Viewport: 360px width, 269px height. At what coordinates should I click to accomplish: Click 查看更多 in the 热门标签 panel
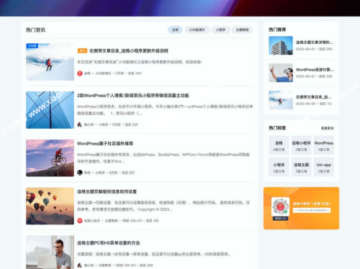pyautogui.click(x=328, y=128)
